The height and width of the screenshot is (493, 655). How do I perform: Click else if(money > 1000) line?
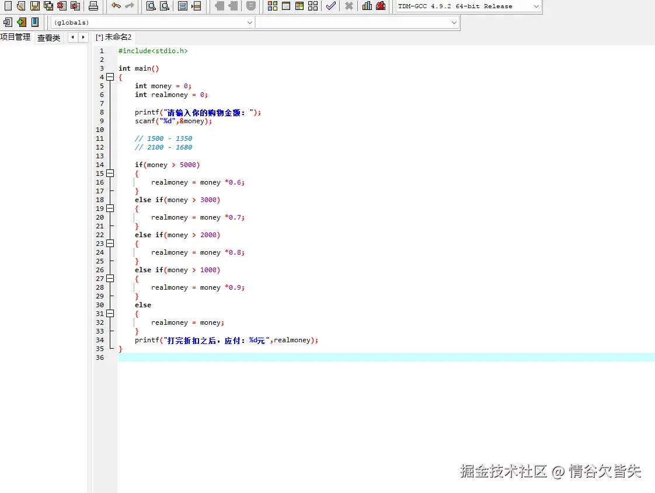click(x=177, y=270)
